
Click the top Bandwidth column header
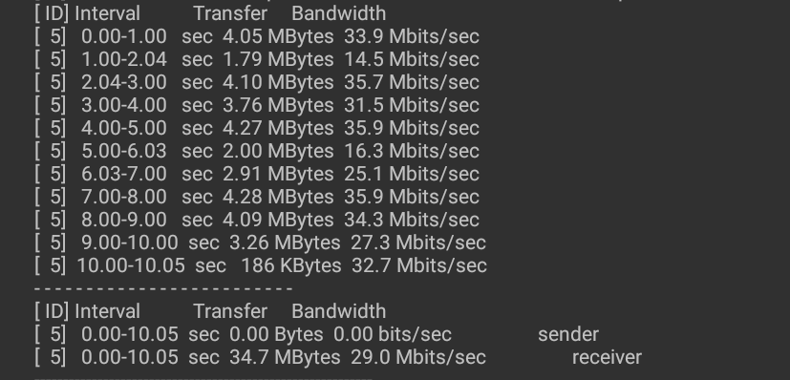(338, 13)
